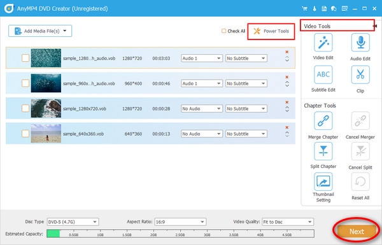Screen dimensions: 382x245
Task: Remove sample_640x360.vob with red X
Action: pos(287,127)
